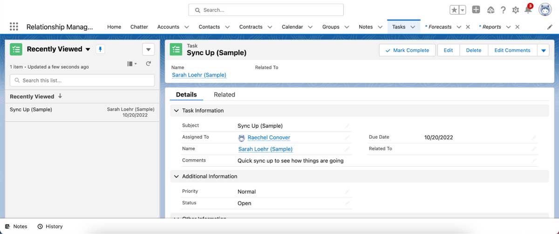Viewport: 559px width, 234px height.
Task: Expand Groups tab dropdown chevron
Action: pos(347,27)
